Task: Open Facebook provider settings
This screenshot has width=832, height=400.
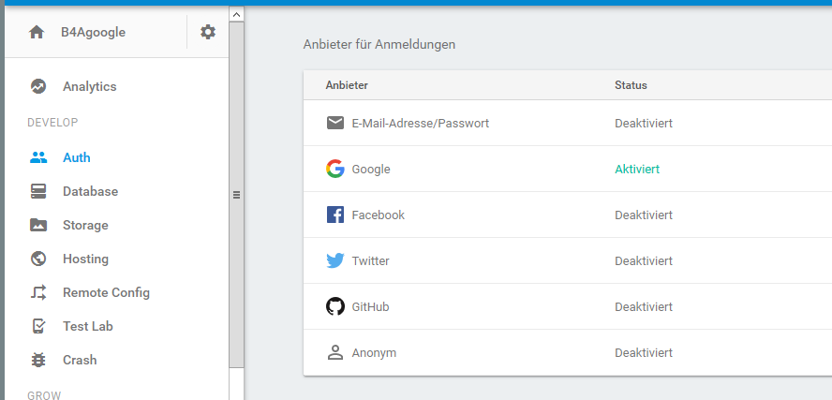Action: point(378,215)
